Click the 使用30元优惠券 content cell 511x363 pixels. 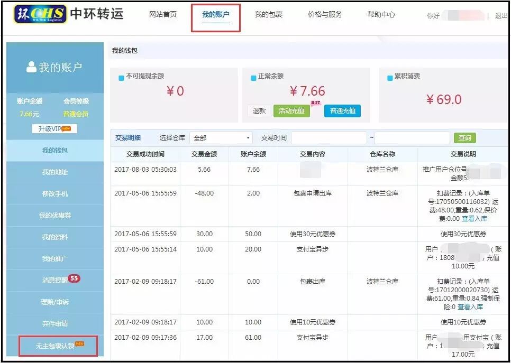point(313,234)
